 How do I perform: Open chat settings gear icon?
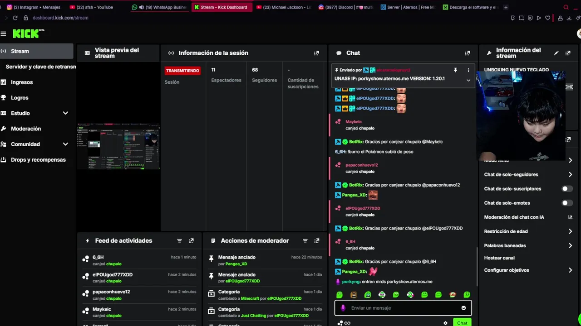click(445, 323)
